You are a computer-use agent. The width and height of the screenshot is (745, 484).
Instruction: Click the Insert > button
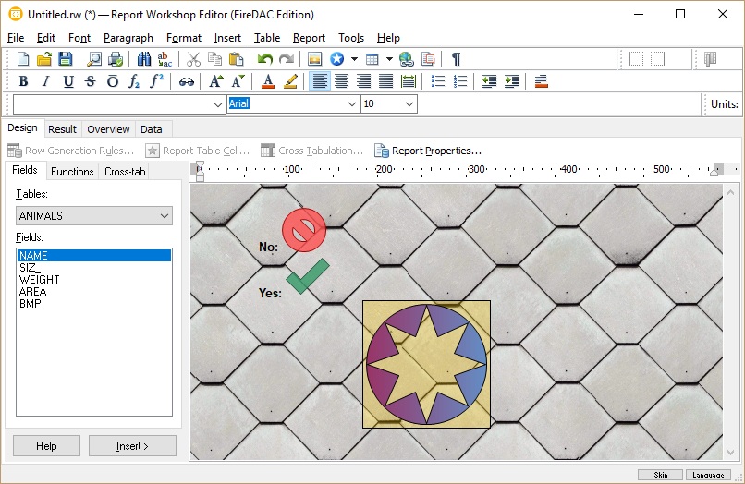(x=132, y=446)
